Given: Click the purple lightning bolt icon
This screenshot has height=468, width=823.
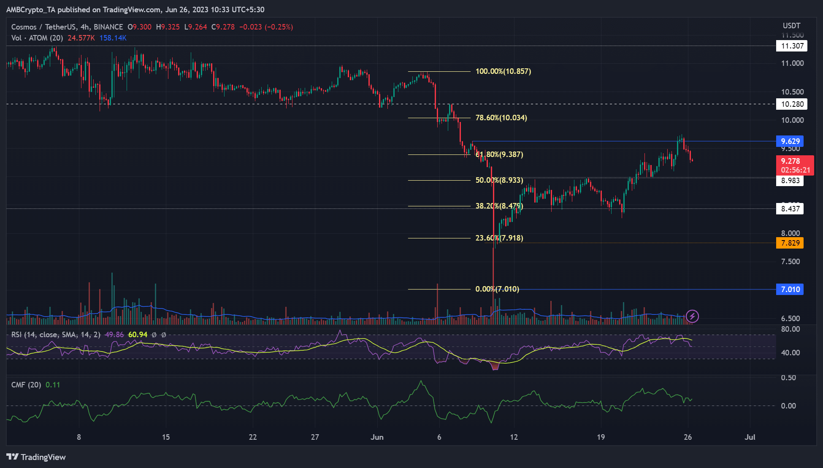Looking at the screenshot, I should [x=692, y=316].
